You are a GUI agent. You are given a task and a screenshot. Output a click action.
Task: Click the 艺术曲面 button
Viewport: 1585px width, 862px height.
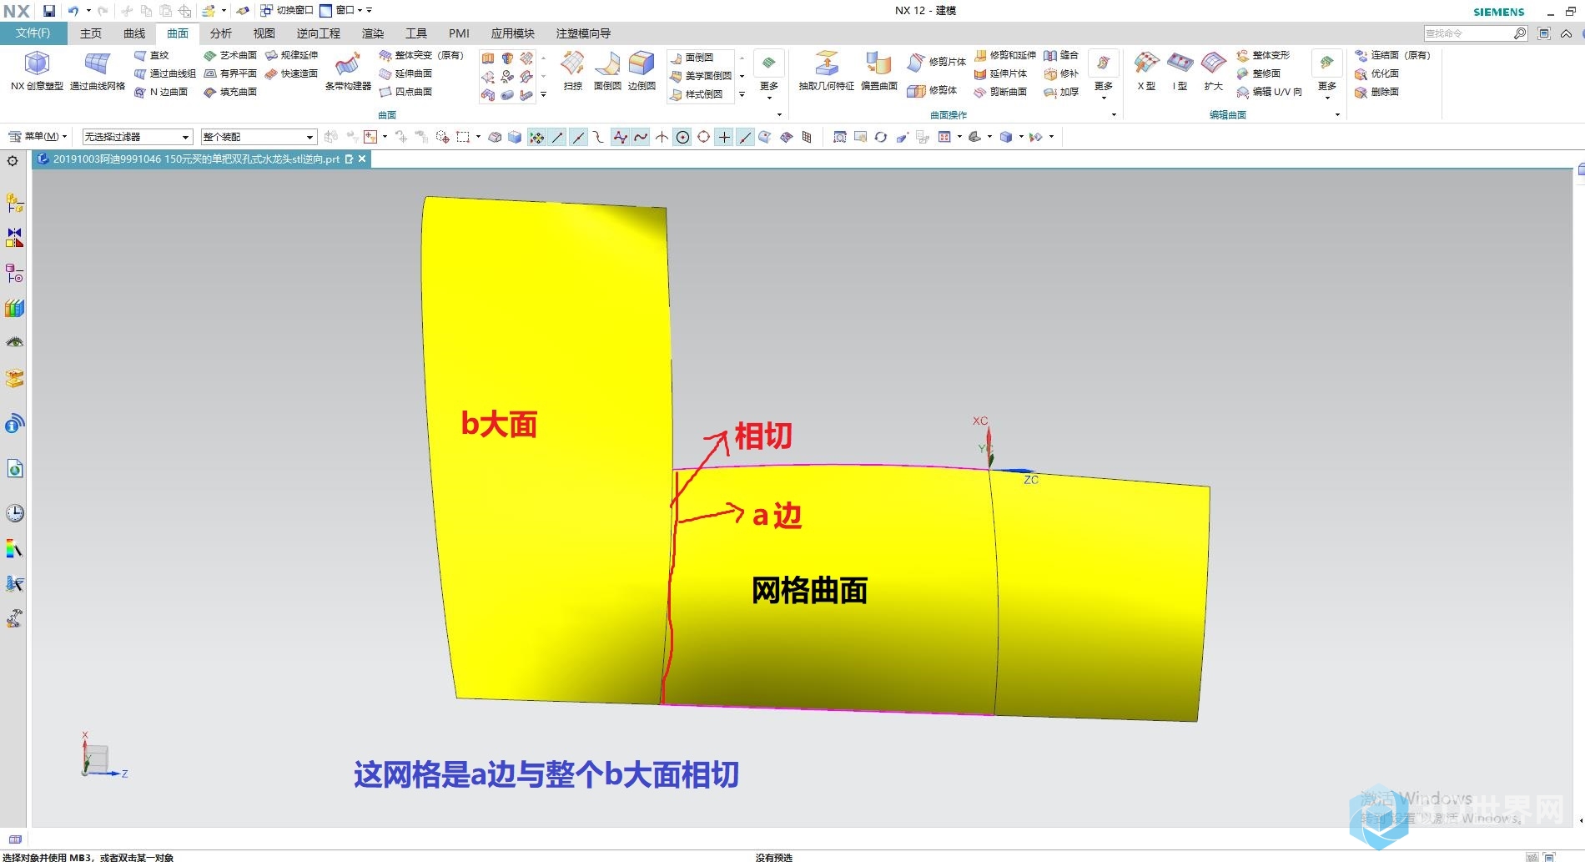pos(230,55)
